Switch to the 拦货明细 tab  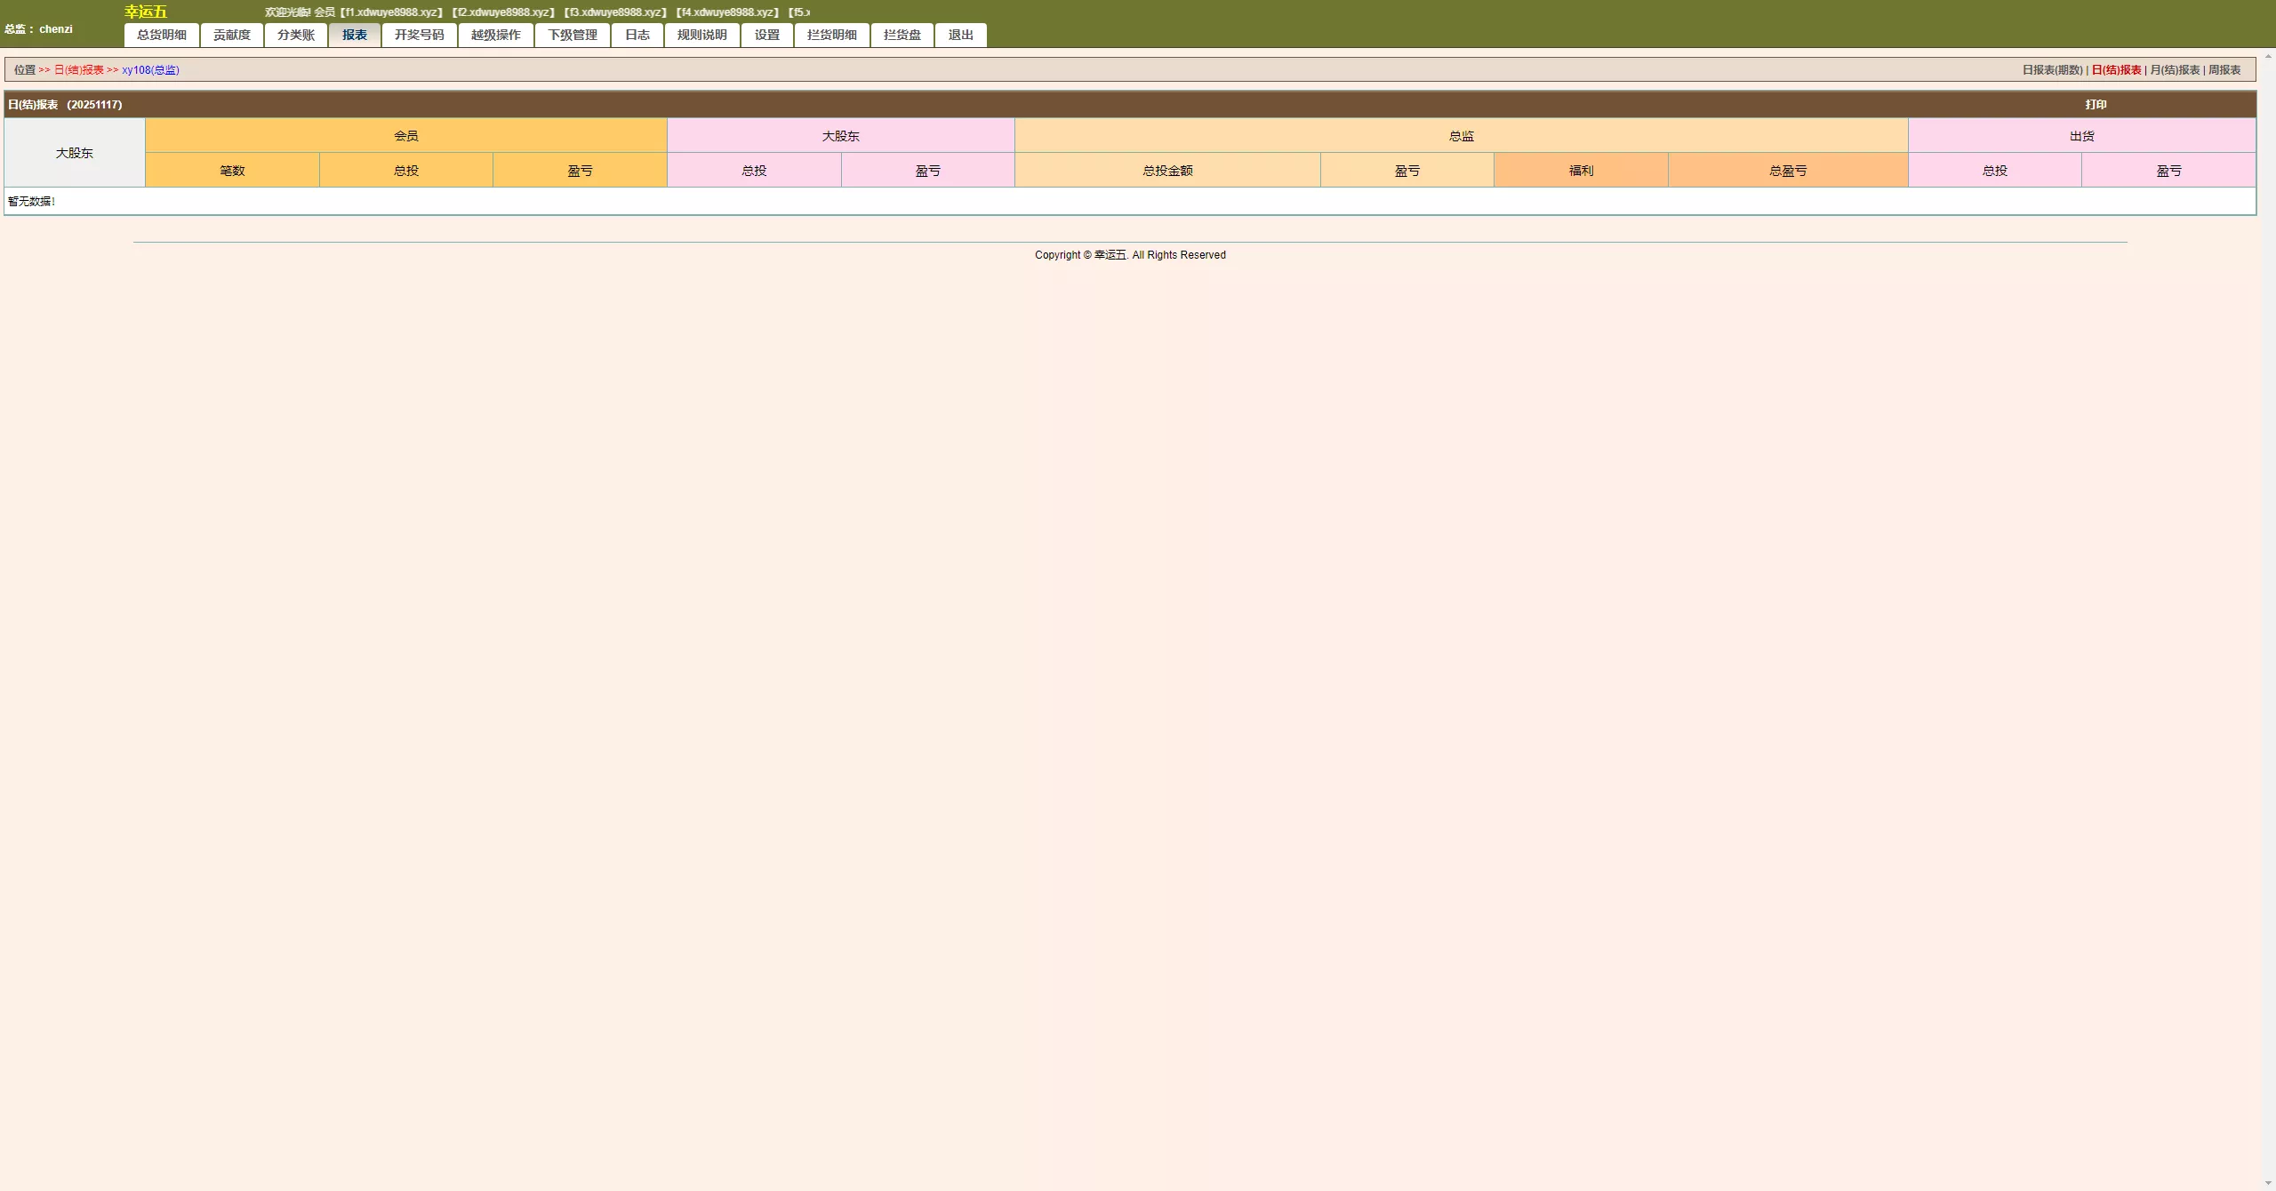[x=832, y=35]
